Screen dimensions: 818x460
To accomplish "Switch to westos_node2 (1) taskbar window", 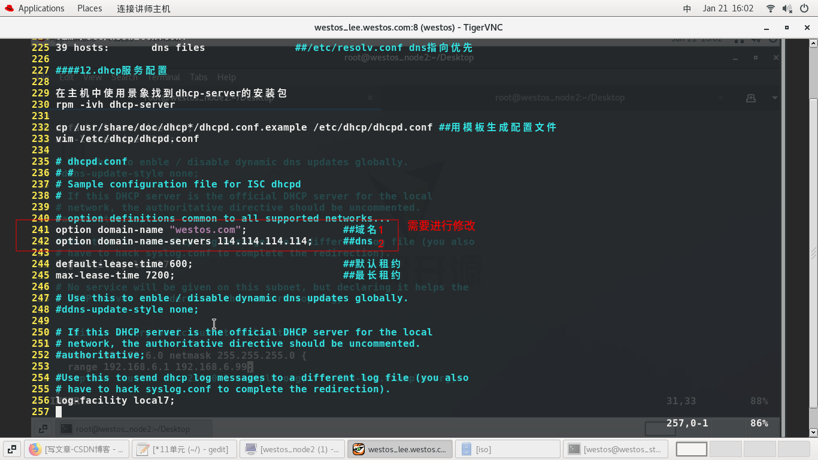I will point(292,449).
